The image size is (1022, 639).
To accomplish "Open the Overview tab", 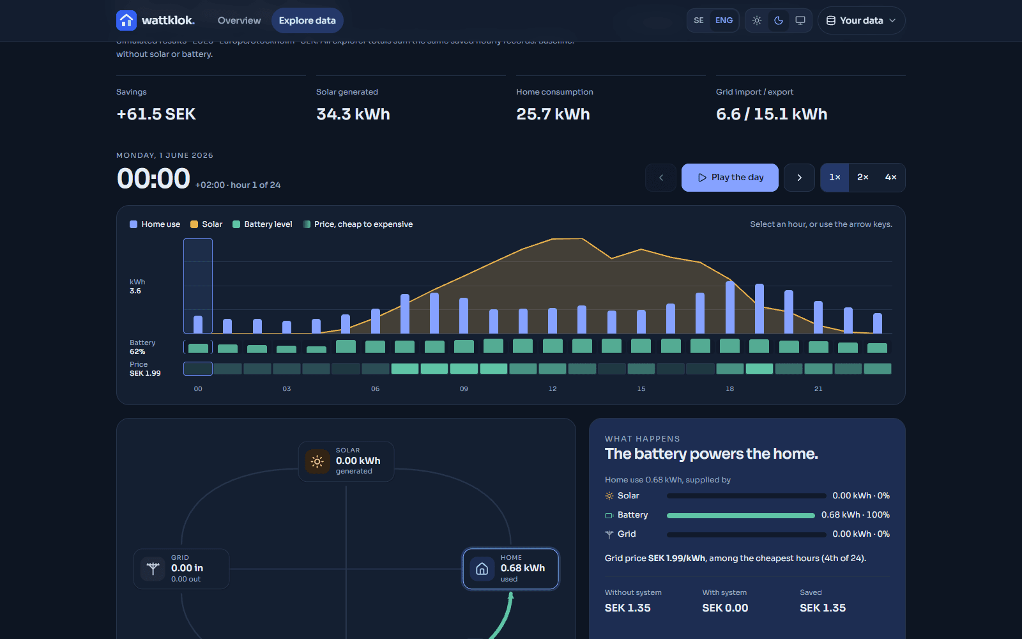I will [240, 20].
